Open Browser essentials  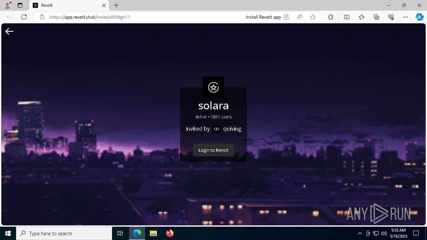[391, 17]
